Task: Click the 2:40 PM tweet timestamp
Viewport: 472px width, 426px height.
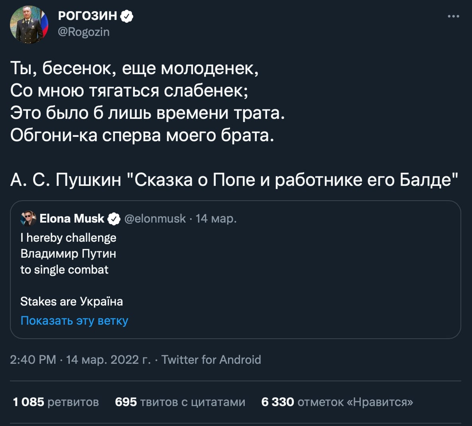Action: (33, 360)
